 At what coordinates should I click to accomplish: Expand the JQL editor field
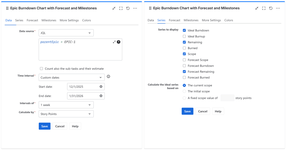(114, 42)
